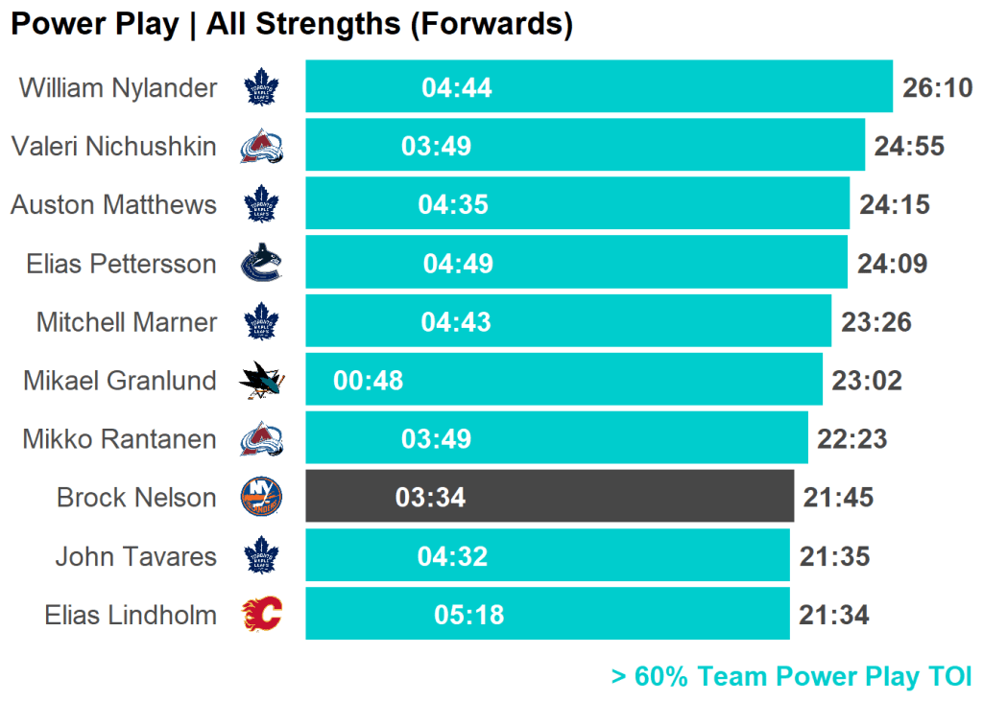The image size is (983, 701).
Task: Click the Avalanche logo next to Mikko Rantanen
Action: 260,439
